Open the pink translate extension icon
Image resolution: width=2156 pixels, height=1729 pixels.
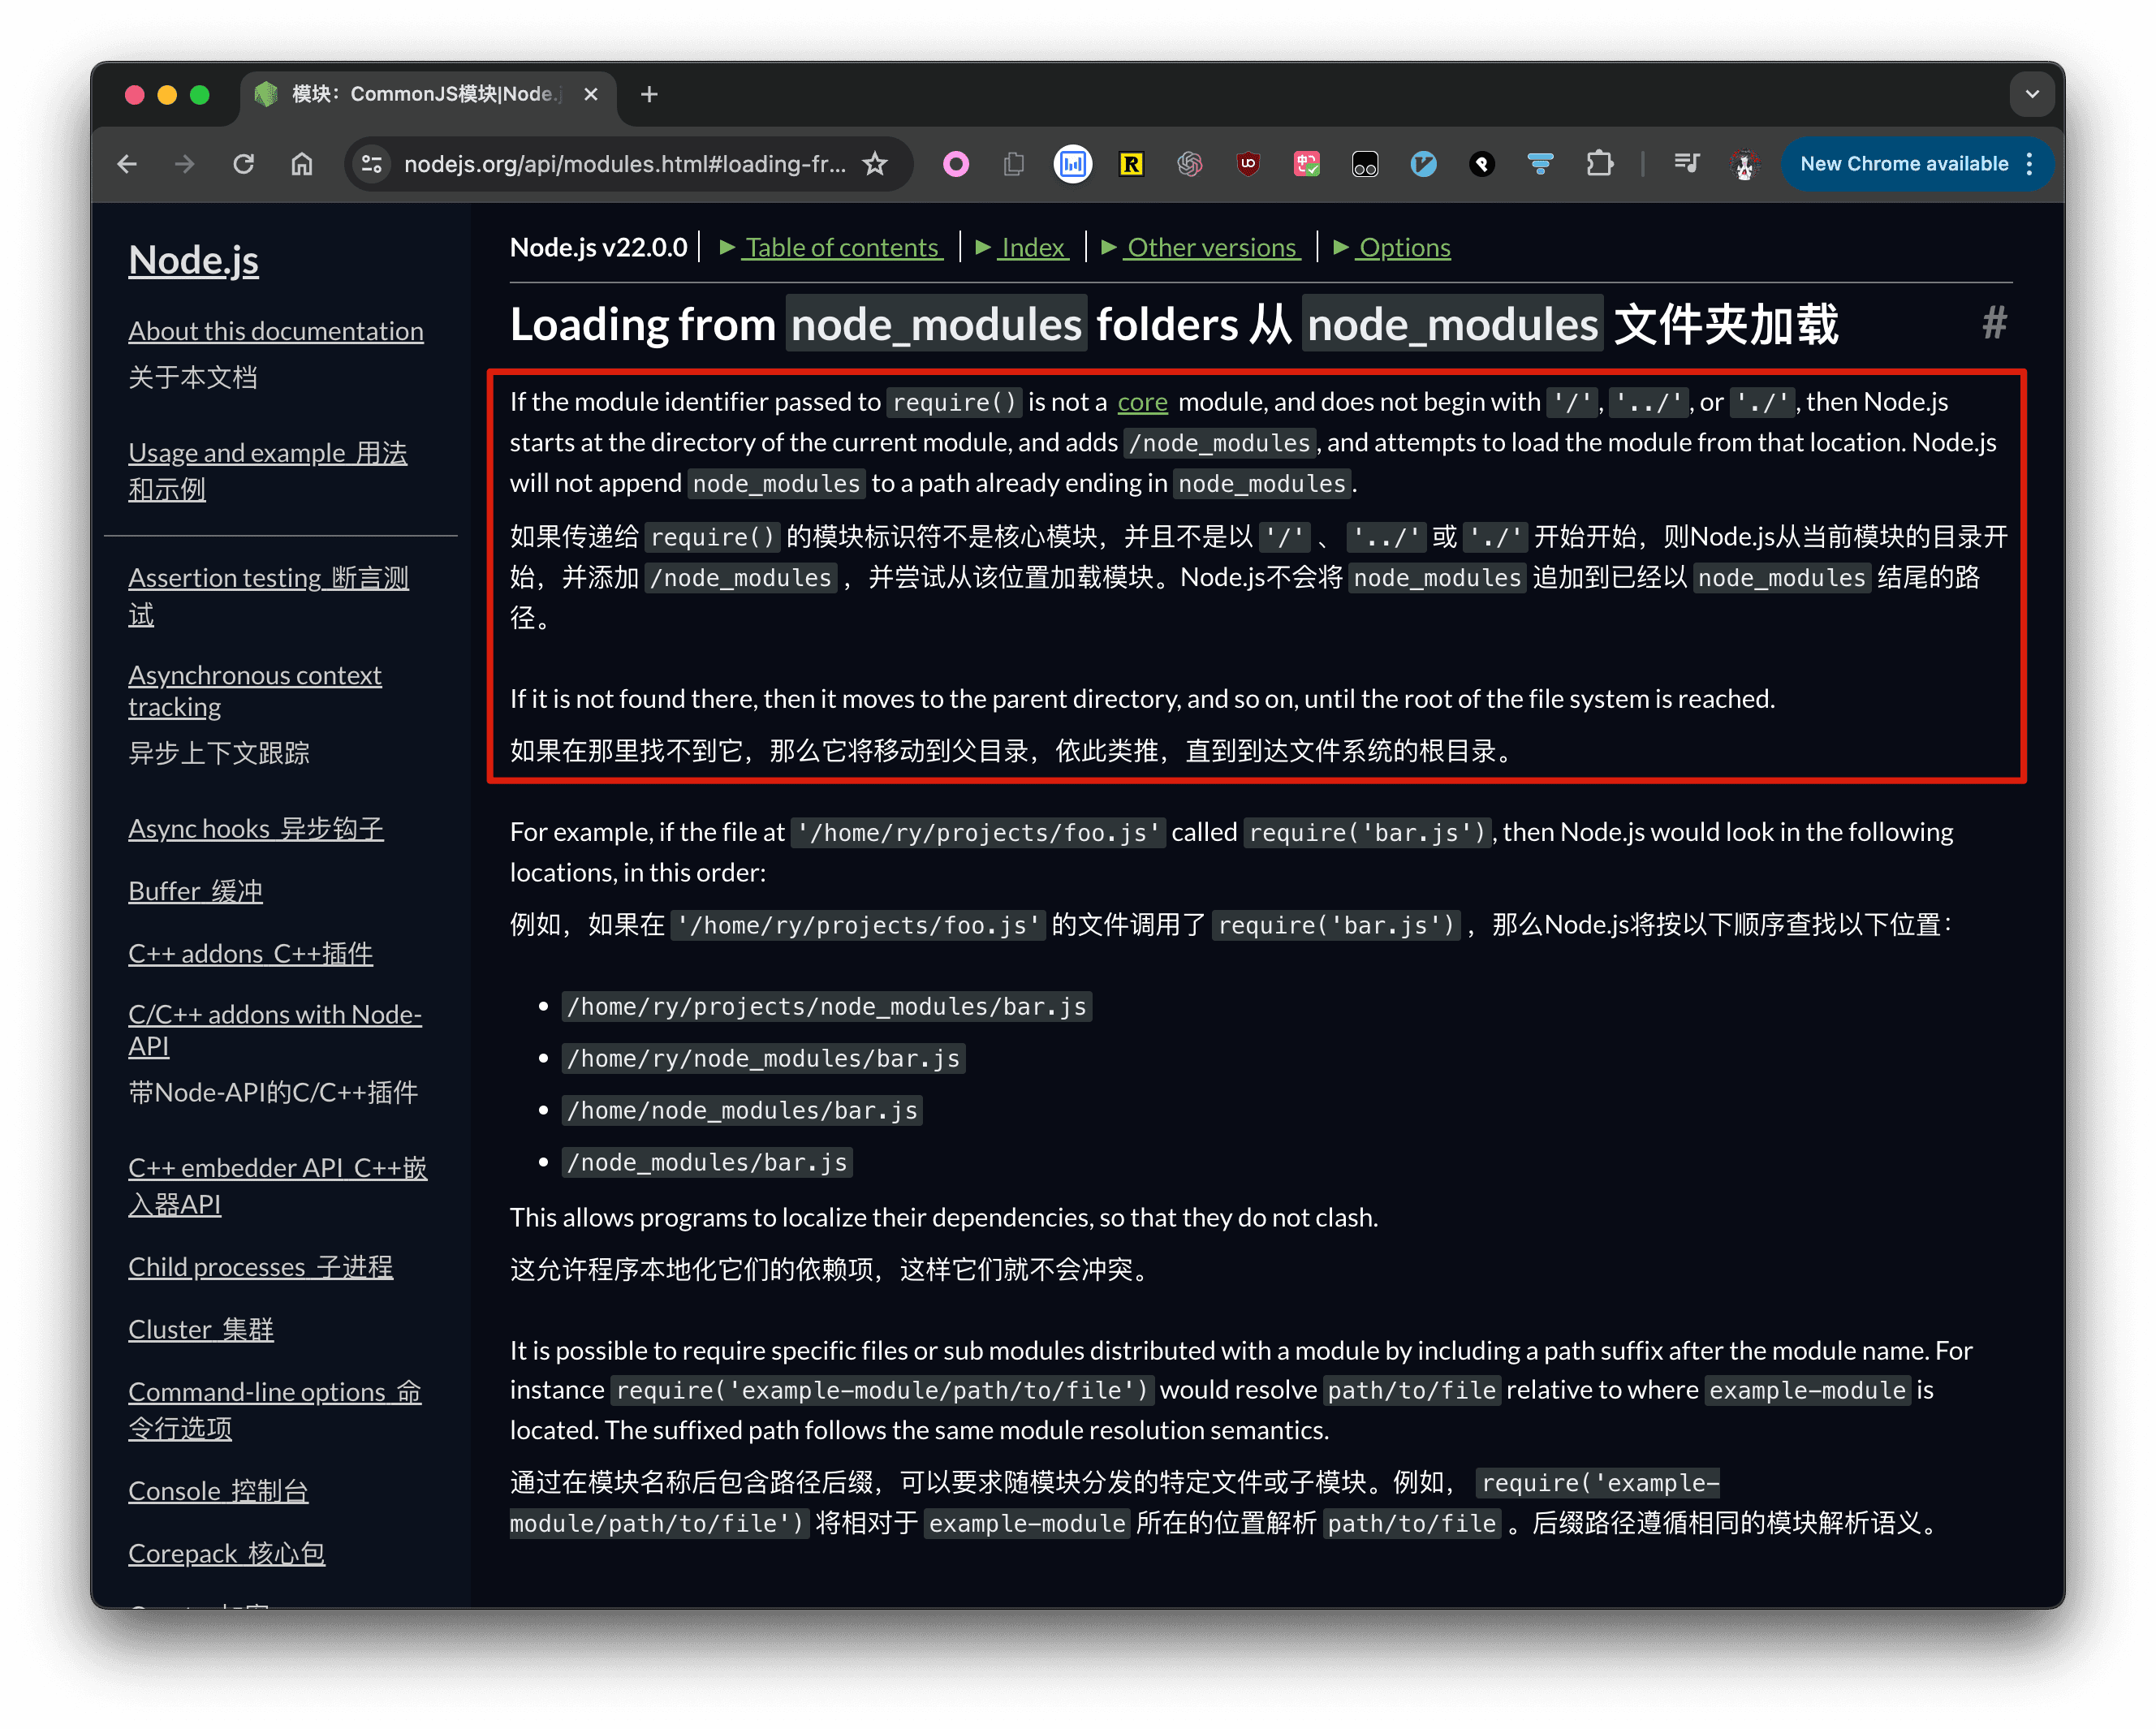point(1307,164)
